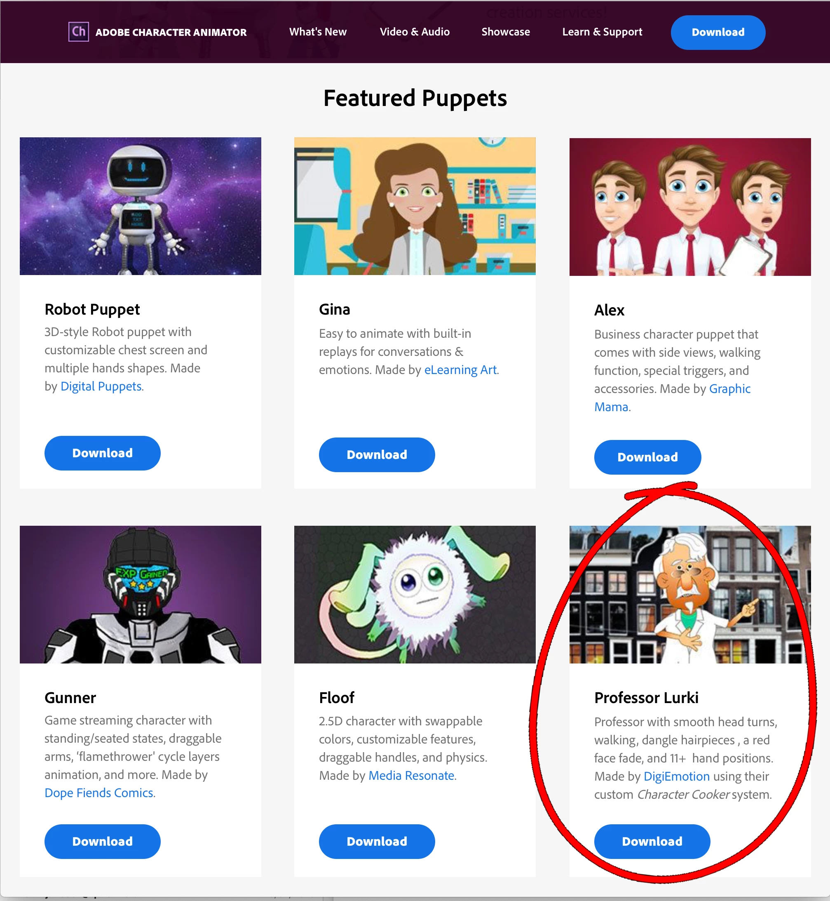
Task: Open the What's New menu item
Action: click(318, 32)
